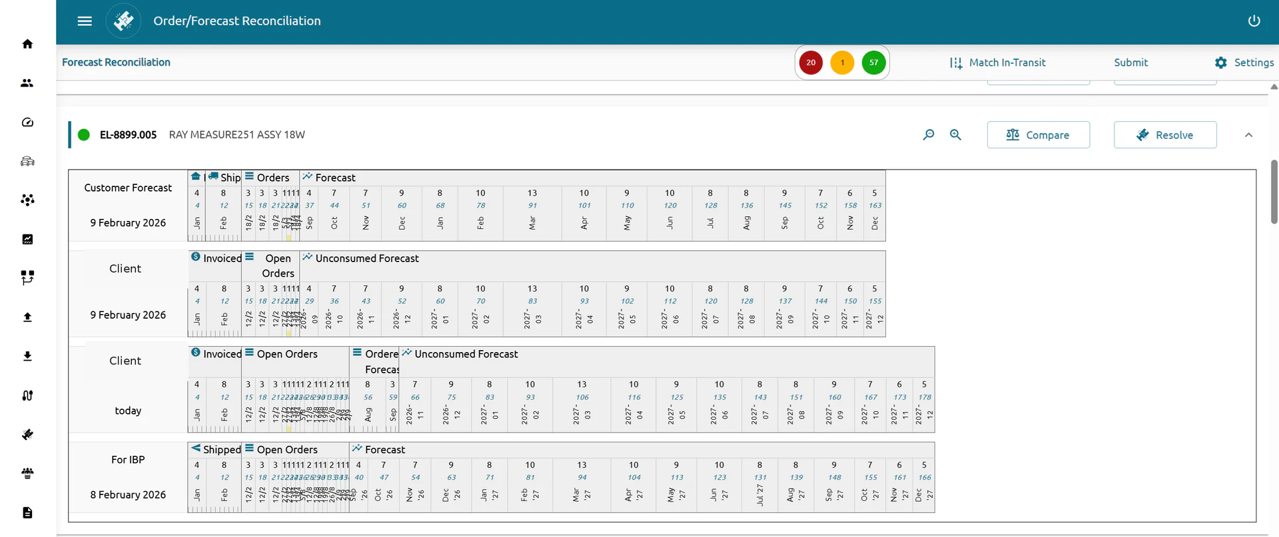Open the hamburger navigation menu
The height and width of the screenshot is (537, 1279).
[x=85, y=21]
